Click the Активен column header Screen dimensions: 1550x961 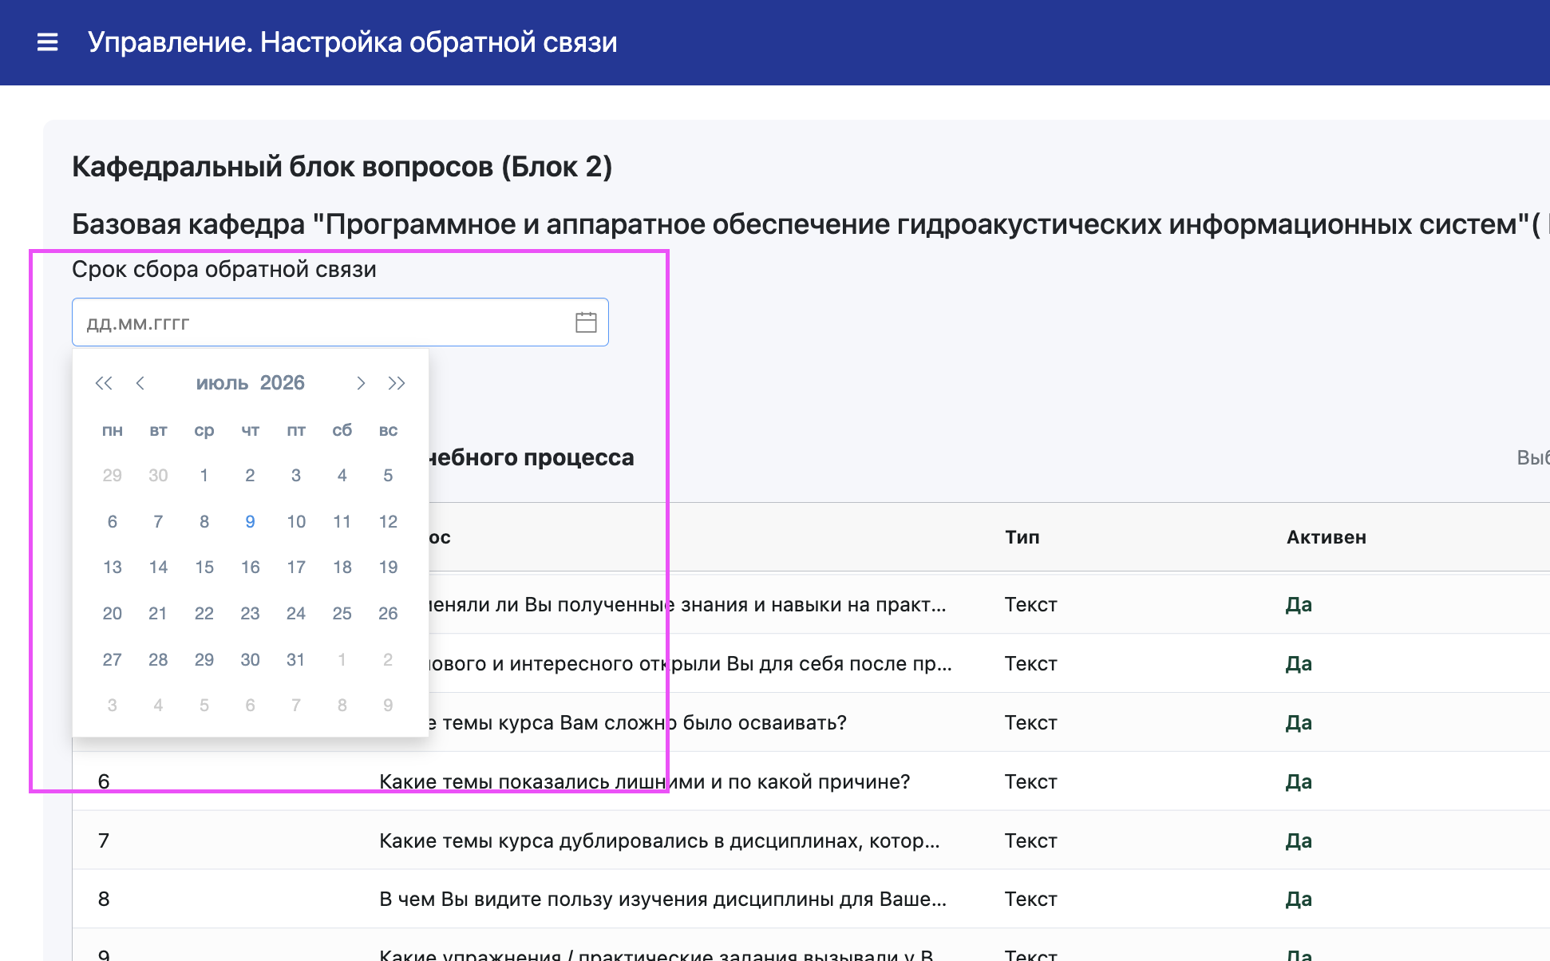1327,537
